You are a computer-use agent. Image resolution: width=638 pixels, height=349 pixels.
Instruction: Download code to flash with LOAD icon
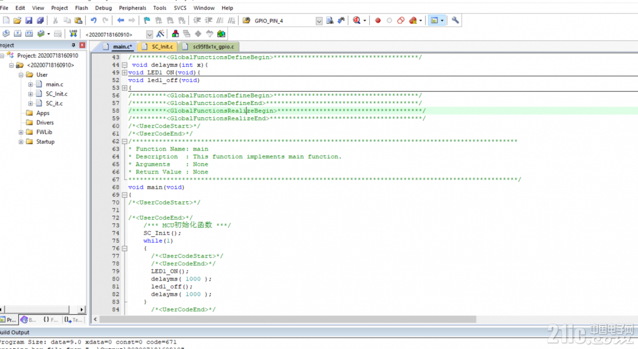73,34
